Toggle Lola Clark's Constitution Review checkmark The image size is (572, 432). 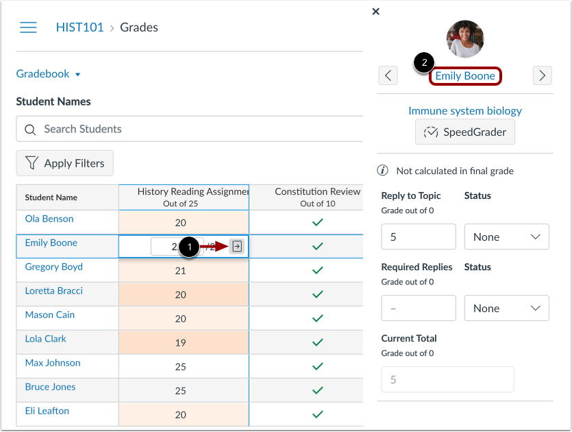(x=316, y=341)
